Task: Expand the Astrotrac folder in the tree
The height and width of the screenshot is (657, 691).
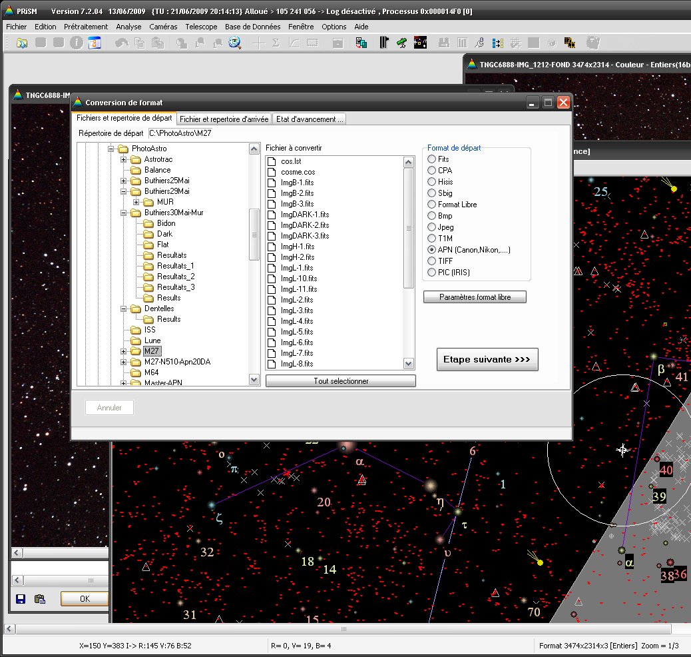Action: (123, 160)
